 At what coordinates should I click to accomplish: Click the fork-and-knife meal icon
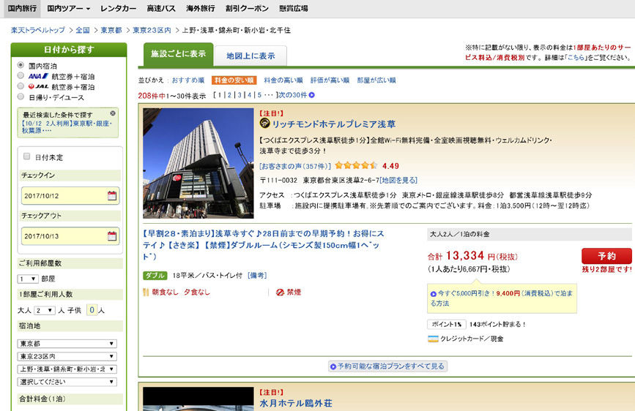click(146, 292)
